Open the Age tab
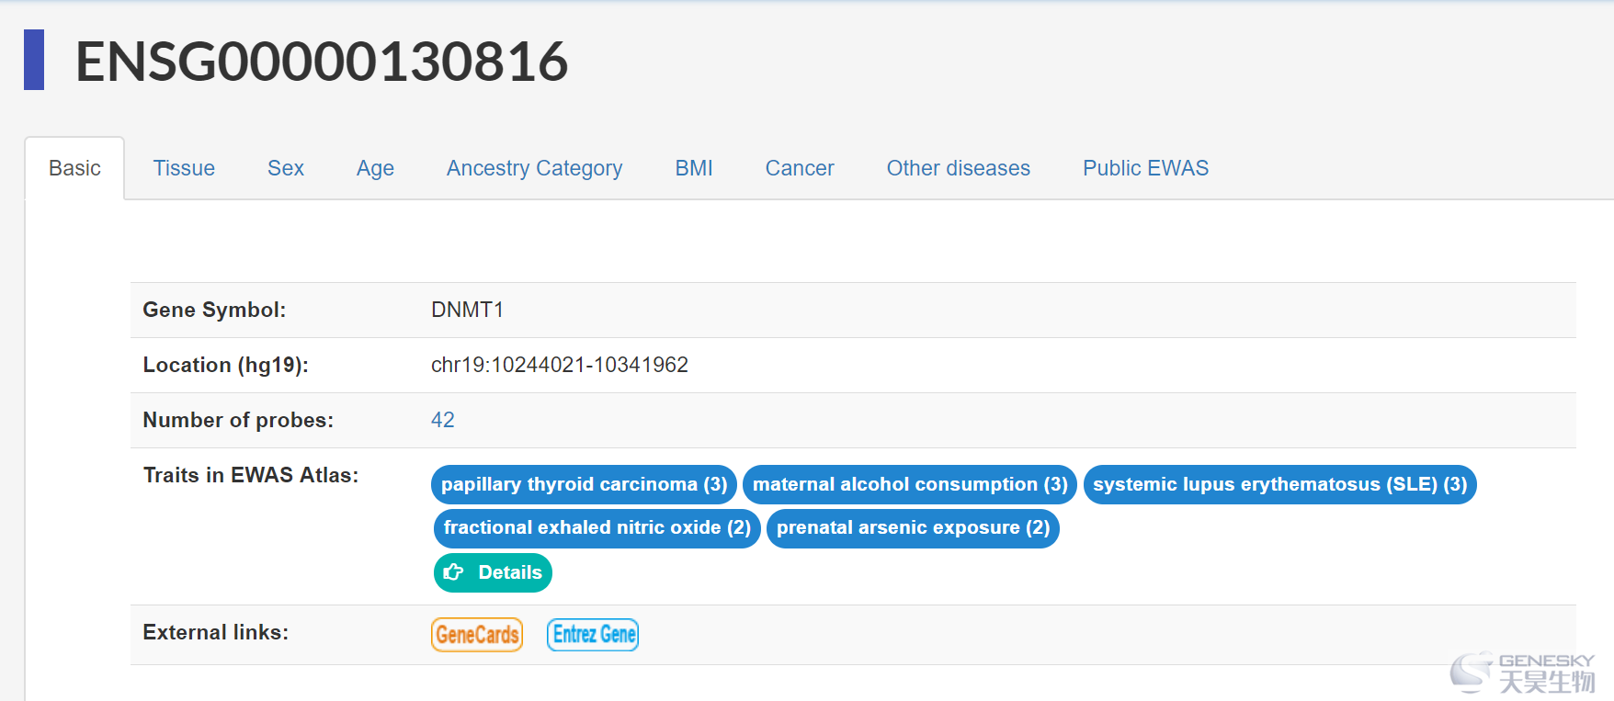The image size is (1614, 701). (375, 168)
